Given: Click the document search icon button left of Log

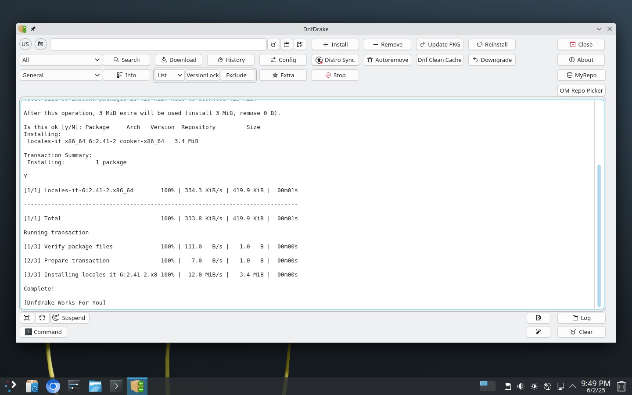Looking at the screenshot, I should coord(539,318).
